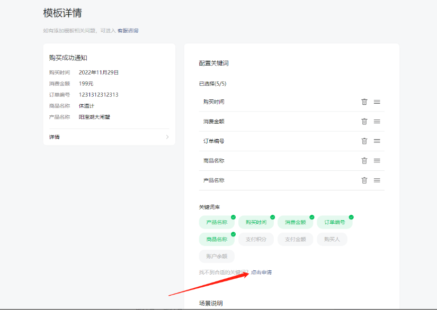Image resolution: width=437 pixels, height=310 pixels.
Task: Click the 支付金额 keyword tag
Action: pos(295,239)
